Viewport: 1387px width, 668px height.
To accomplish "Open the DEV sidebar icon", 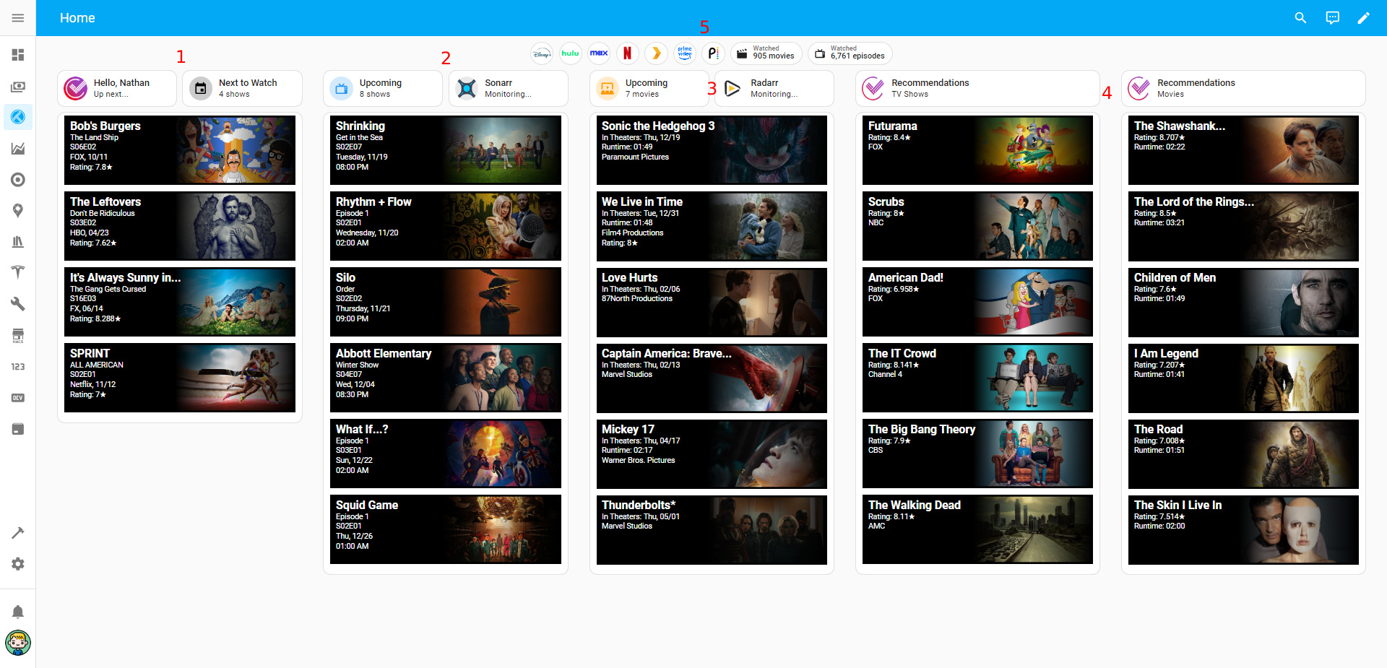I will coord(18,398).
